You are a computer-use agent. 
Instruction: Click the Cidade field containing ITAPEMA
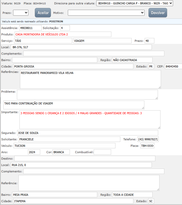(x=73, y=201)
